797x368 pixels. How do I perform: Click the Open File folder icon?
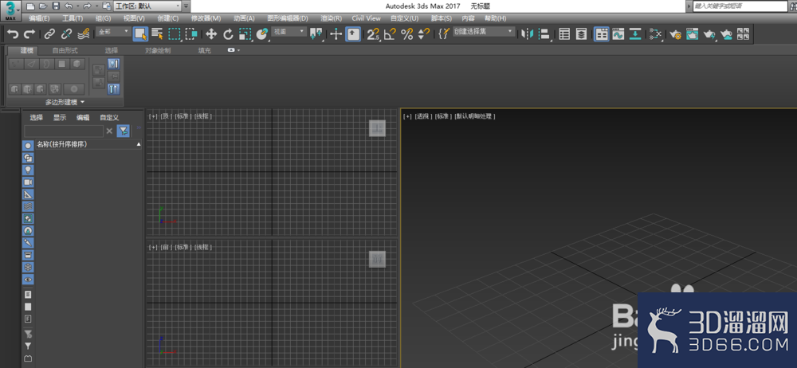pyautogui.click(x=43, y=6)
